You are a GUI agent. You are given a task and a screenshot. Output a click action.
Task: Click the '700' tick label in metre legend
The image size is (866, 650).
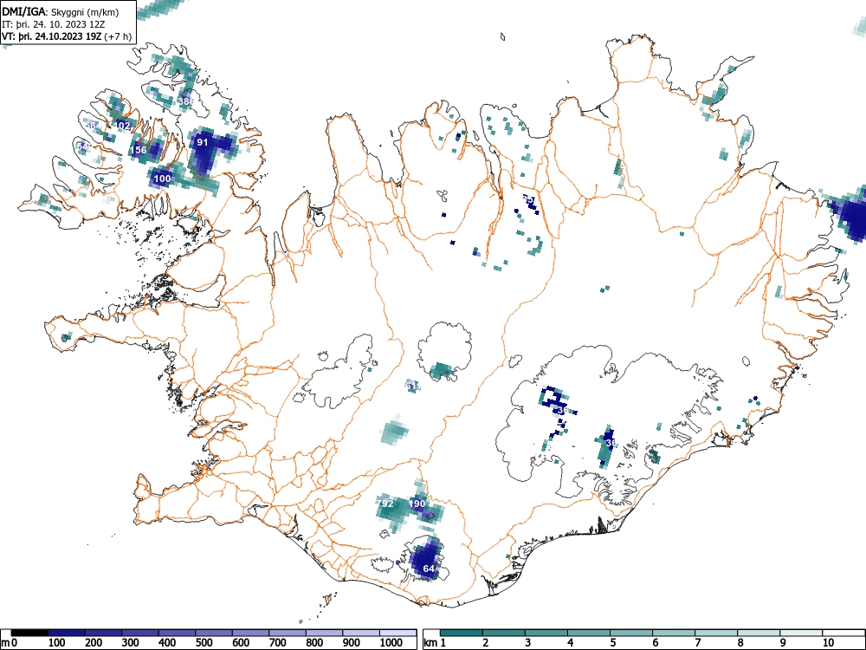click(277, 643)
